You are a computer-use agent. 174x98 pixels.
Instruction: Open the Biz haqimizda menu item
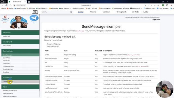[122, 12]
